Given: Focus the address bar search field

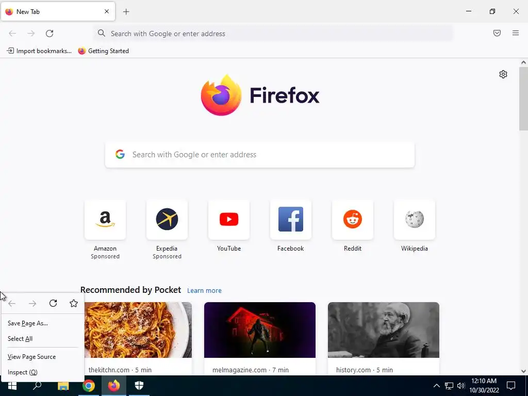Looking at the screenshot, I should 273,34.
